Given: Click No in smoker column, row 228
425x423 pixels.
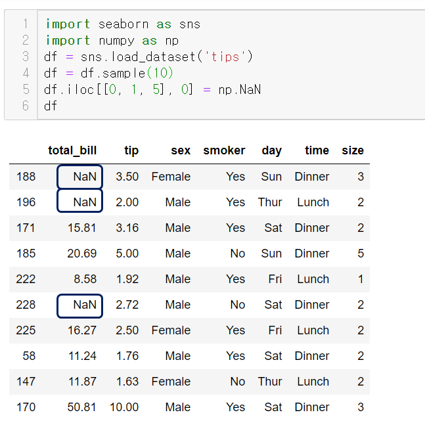Looking at the screenshot, I should [238, 305].
